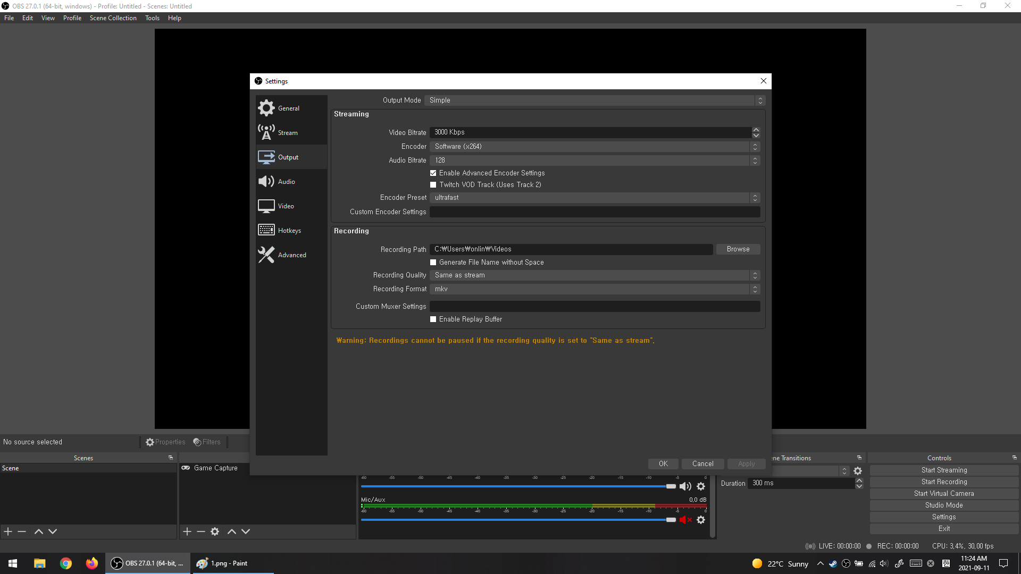Open the Output Mode dropdown
This screenshot has height=574, width=1021.
594,100
